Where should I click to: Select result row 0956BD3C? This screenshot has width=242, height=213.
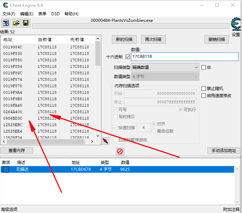[48, 118]
